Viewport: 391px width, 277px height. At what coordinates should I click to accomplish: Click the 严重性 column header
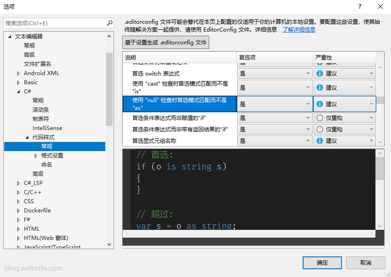click(345, 58)
